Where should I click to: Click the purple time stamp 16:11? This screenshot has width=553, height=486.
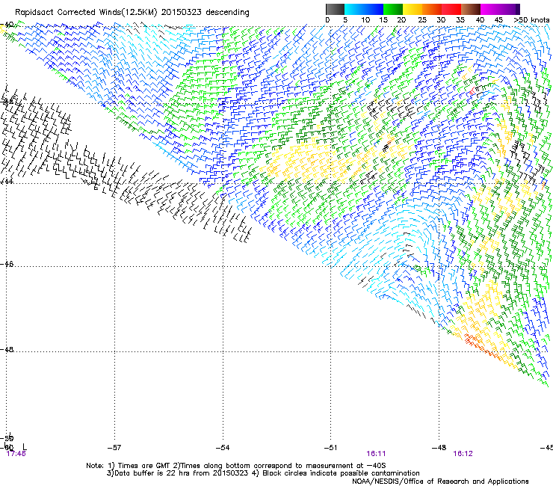(376, 454)
